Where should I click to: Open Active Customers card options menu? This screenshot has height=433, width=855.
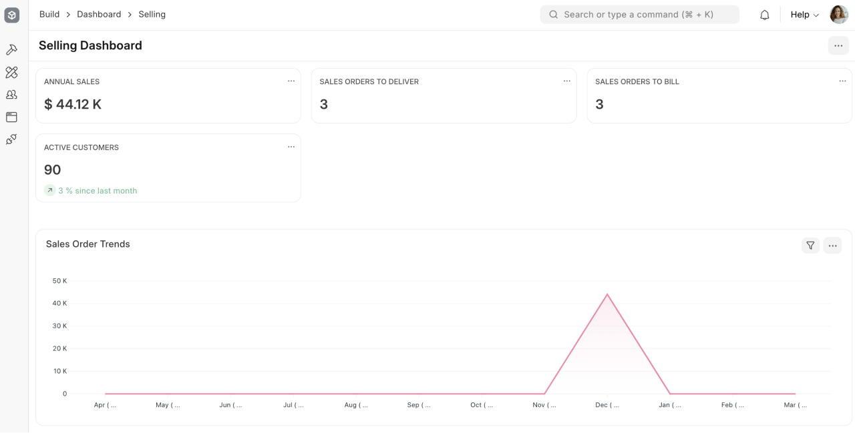click(x=291, y=147)
